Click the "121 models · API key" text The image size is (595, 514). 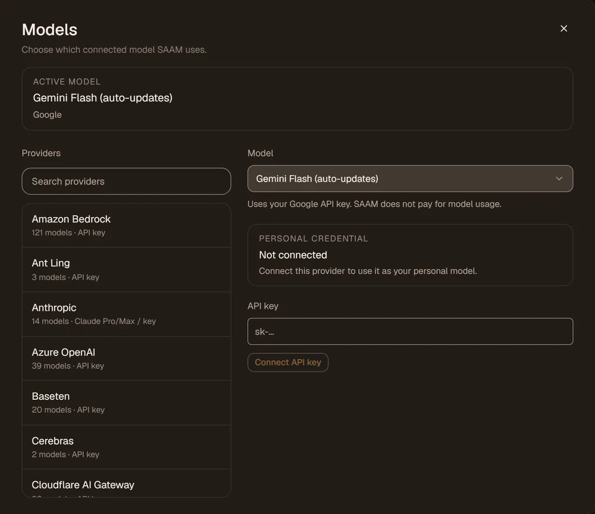pos(68,233)
